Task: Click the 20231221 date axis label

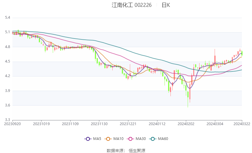Action: tap(128, 124)
